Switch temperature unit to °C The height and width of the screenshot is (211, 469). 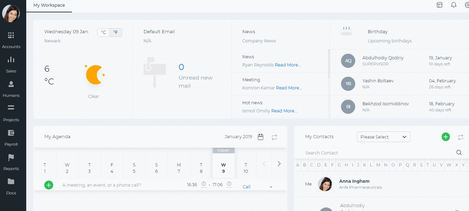tap(104, 33)
